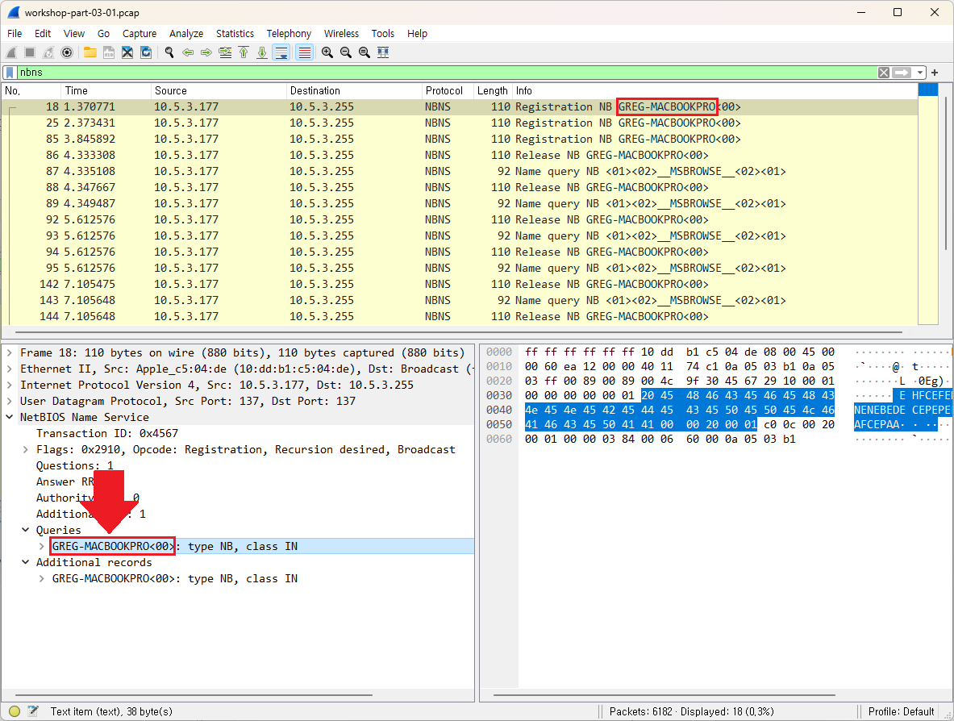The image size is (954, 721).
Task: Collapse the NetBIOS Name Service section
Action: coord(10,418)
